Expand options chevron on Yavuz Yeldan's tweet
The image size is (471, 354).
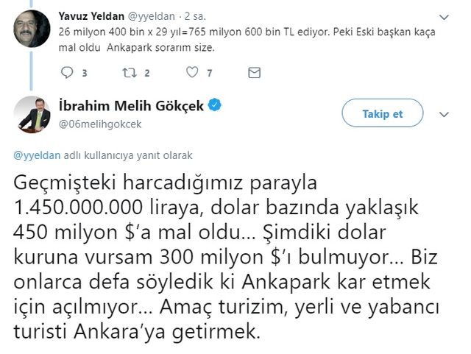coord(443,15)
